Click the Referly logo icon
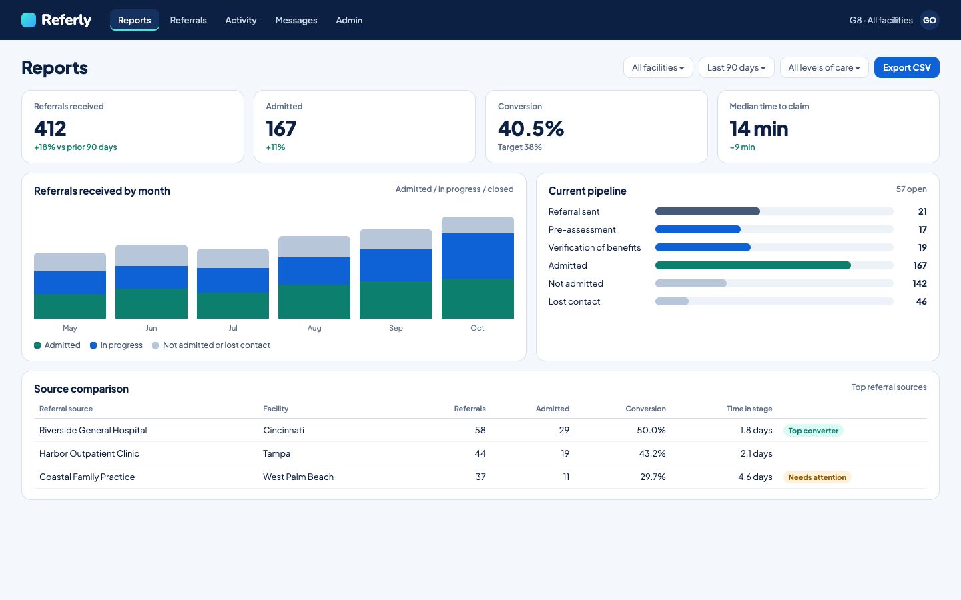961x600 pixels. coord(29,20)
